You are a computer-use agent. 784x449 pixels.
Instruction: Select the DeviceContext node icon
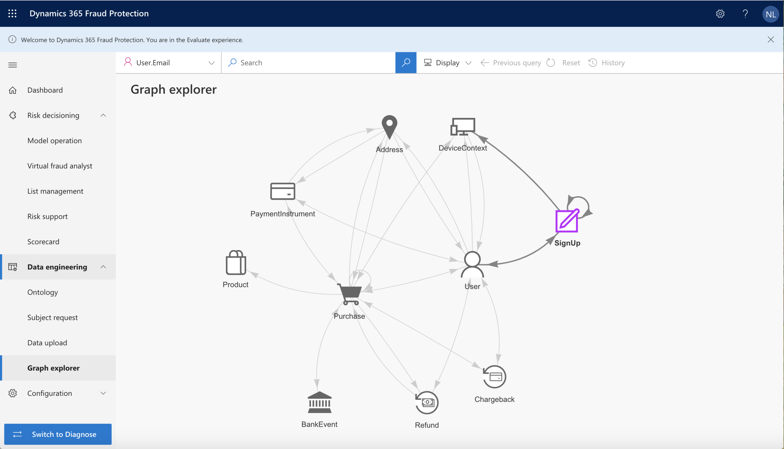[x=463, y=127]
